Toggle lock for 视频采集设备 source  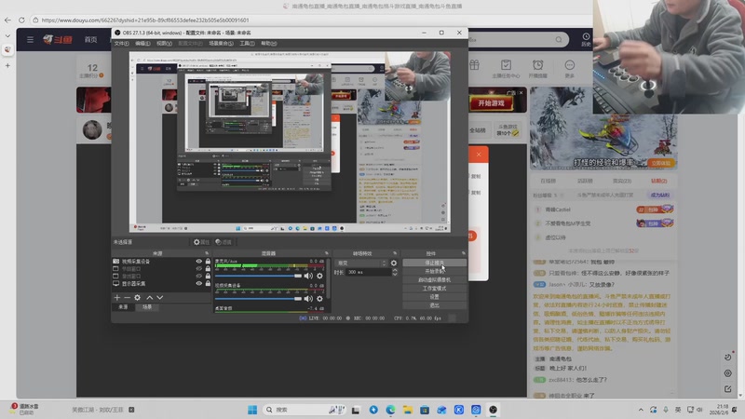[x=208, y=262]
